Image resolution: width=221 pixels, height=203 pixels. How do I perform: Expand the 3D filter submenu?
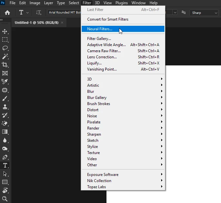(123, 79)
